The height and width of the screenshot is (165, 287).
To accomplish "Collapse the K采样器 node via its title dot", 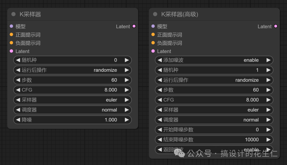I will [13, 14].
